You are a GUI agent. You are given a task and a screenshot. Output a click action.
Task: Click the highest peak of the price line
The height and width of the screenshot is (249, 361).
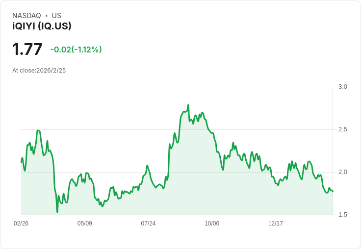[x=188, y=105]
